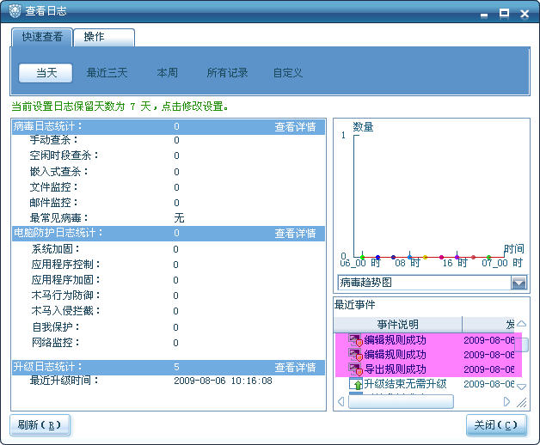Click the 木马入侵拦截 row label

tap(65, 311)
